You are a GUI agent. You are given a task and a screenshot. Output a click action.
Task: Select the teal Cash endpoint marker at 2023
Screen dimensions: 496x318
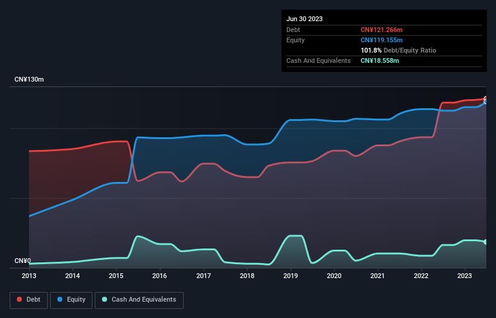(486, 242)
